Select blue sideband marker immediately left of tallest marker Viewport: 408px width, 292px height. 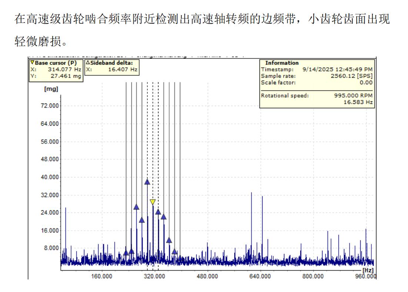(142, 220)
